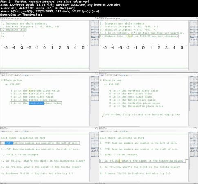Click the blue highlighted '(T/F)' selection
The height and width of the screenshot is (184, 198).
(9, 143)
